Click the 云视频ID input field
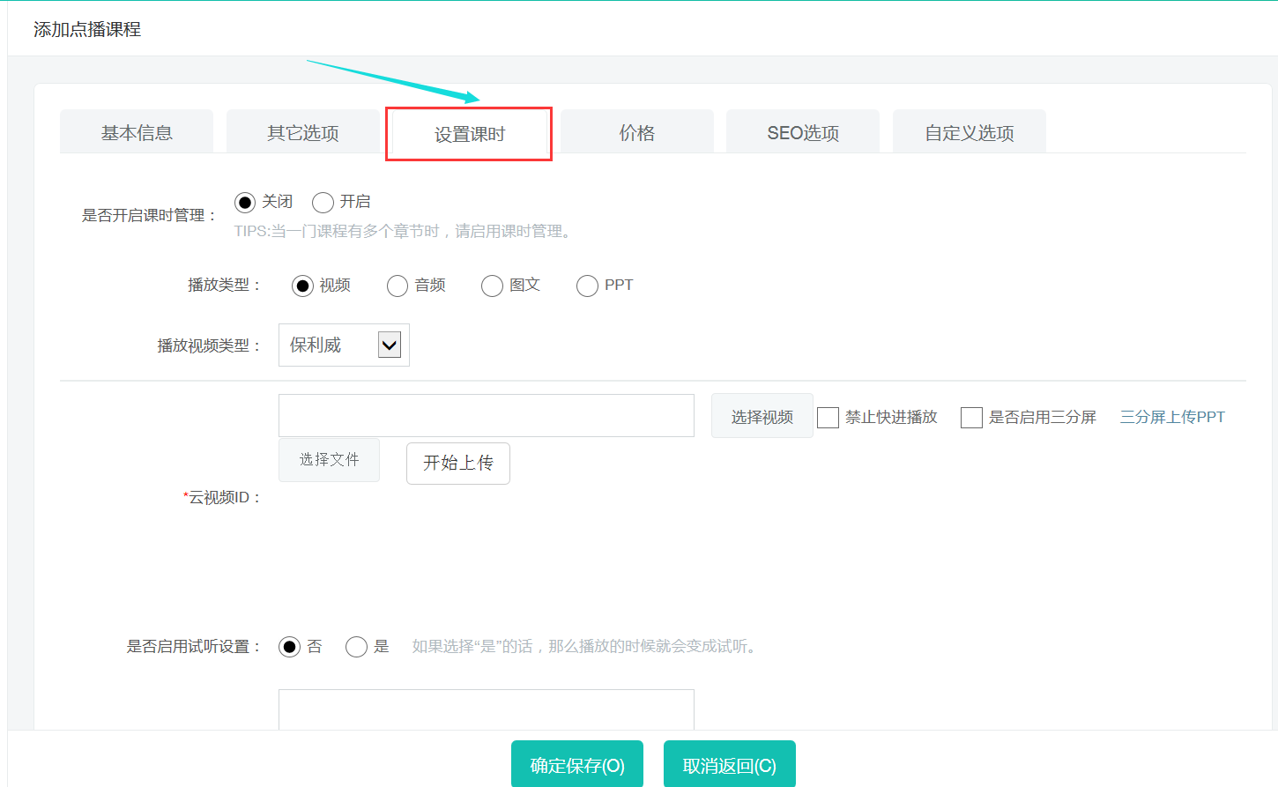Screen dimensions: 1278x787 tap(486, 415)
